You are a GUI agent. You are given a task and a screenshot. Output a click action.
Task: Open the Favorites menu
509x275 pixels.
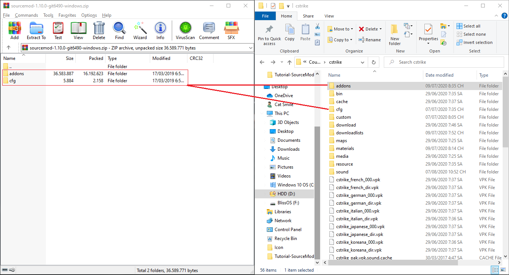click(67, 15)
